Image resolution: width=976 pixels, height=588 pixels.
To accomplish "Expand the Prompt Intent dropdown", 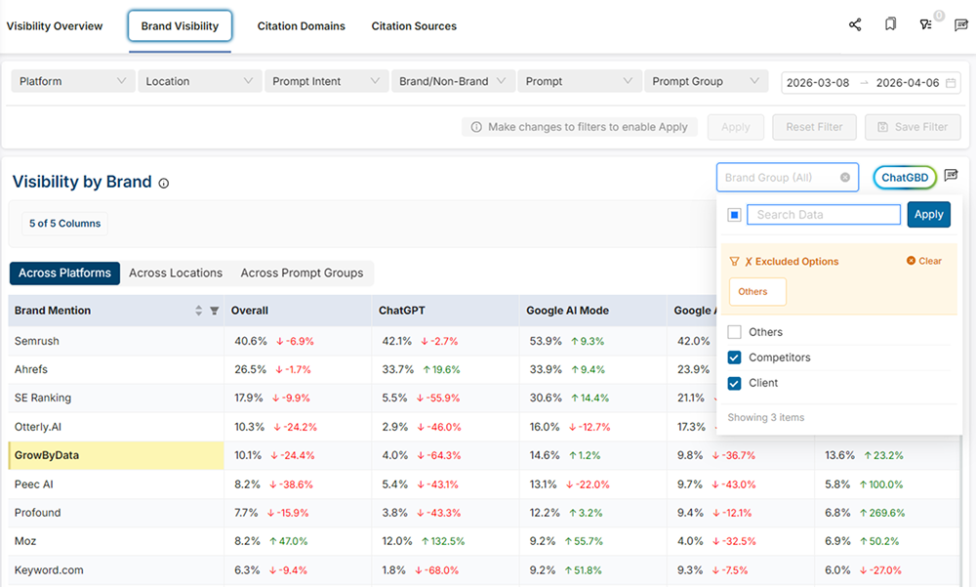I will 325,81.
